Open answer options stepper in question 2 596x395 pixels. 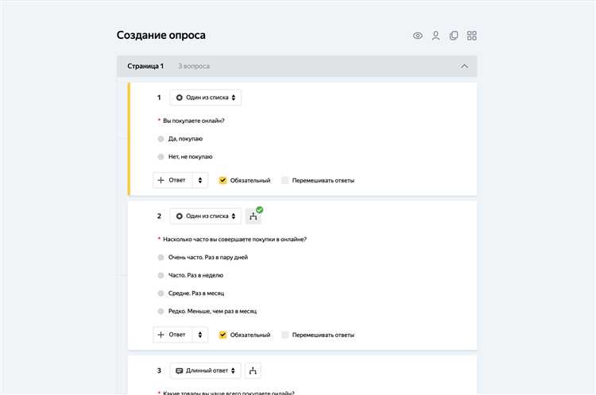pos(200,335)
